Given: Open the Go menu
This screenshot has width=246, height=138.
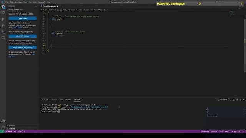Looking at the screenshot, I should point(30,2).
